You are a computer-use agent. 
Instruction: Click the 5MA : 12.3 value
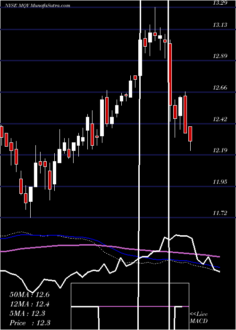[27, 313]
